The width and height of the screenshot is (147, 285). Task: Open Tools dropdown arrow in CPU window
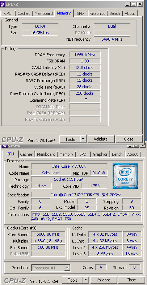[x=85, y=280]
